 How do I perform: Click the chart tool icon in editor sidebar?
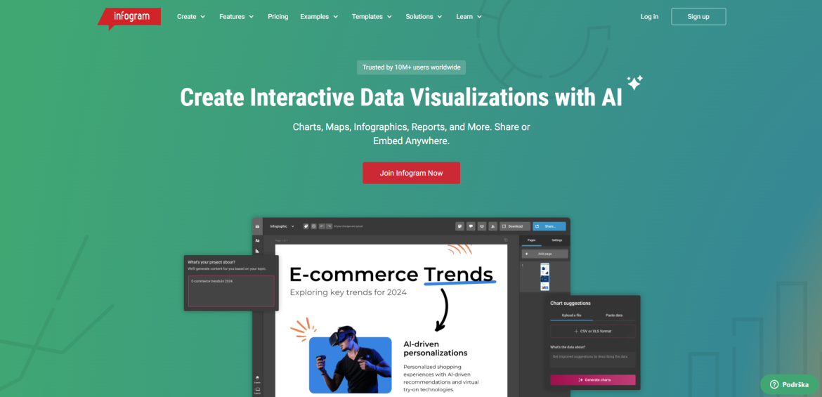(257, 251)
